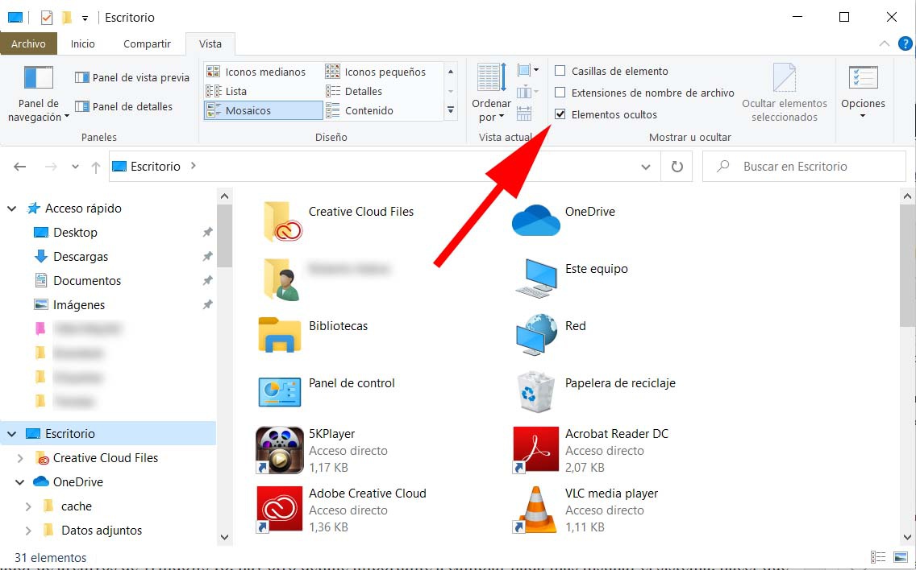Image resolution: width=916 pixels, height=570 pixels.
Task: Click the back navigation arrow
Action: coord(19,166)
